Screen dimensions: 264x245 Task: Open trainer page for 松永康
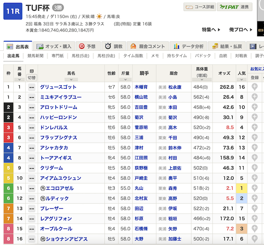pos(175,87)
